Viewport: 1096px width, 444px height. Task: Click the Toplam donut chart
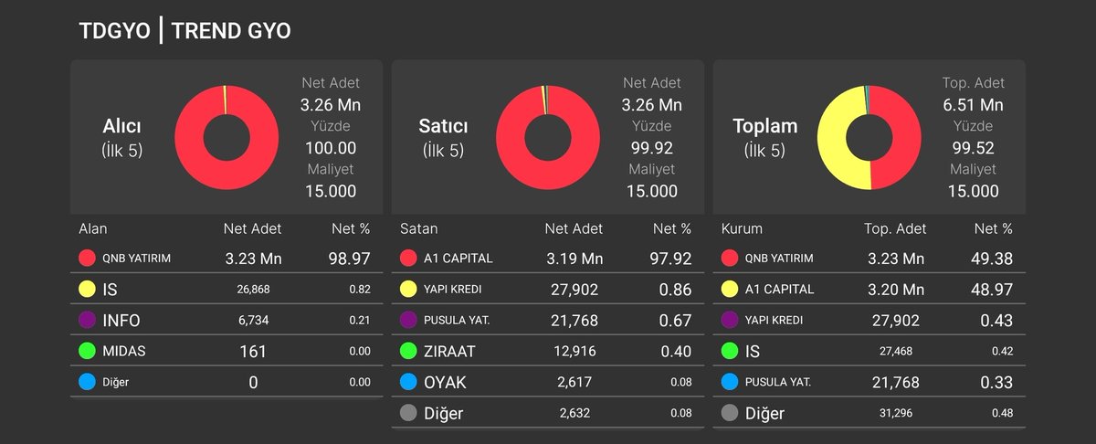pyautogui.click(x=869, y=138)
